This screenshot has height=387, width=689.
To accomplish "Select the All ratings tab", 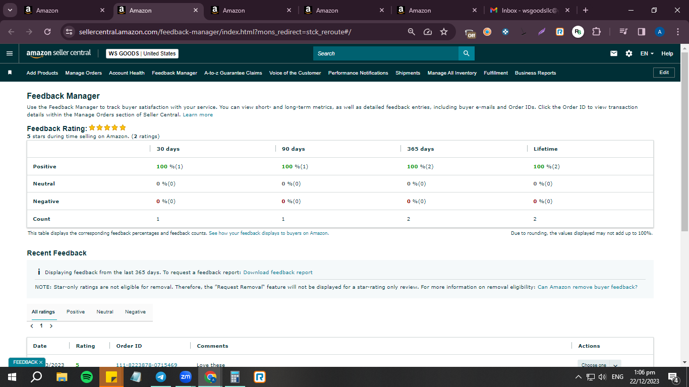I will tap(43, 312).
